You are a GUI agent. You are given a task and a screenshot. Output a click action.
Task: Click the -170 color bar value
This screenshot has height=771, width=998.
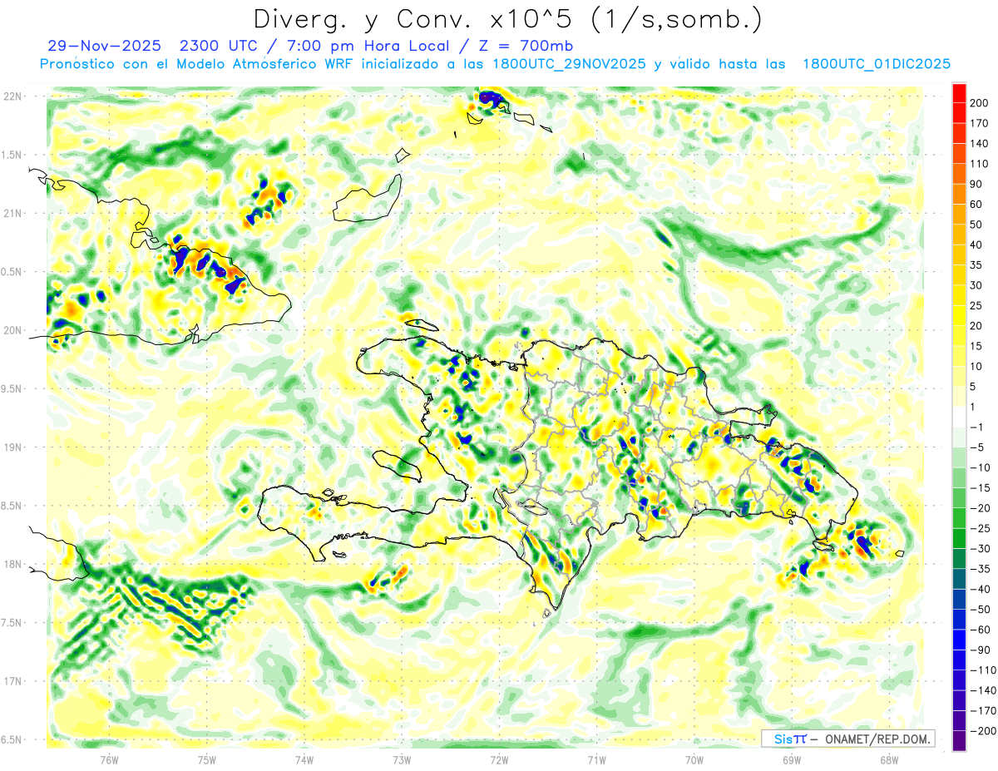point(984,710)
